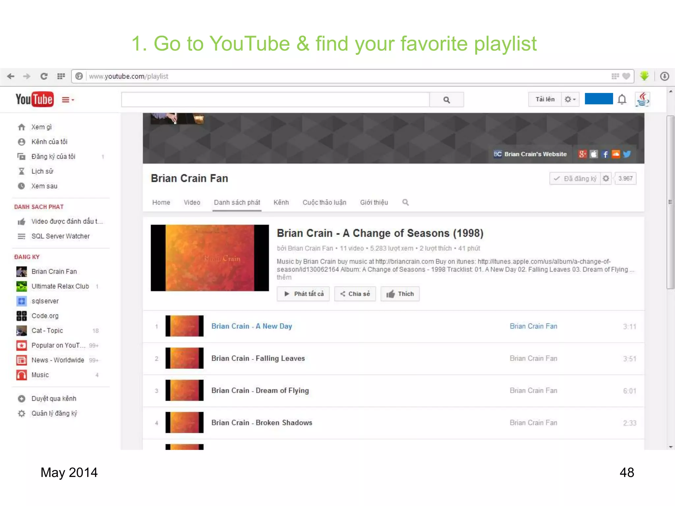Image resolution: width=675 pixels, height=506 pixels.
Task: Switch to the Home channel tab
Action: (x=161, y=203)
